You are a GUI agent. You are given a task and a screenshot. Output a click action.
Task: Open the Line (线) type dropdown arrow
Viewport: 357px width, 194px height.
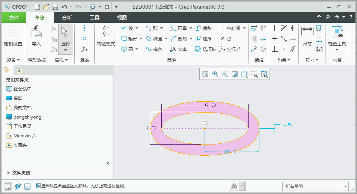click(x=137, y=28)
